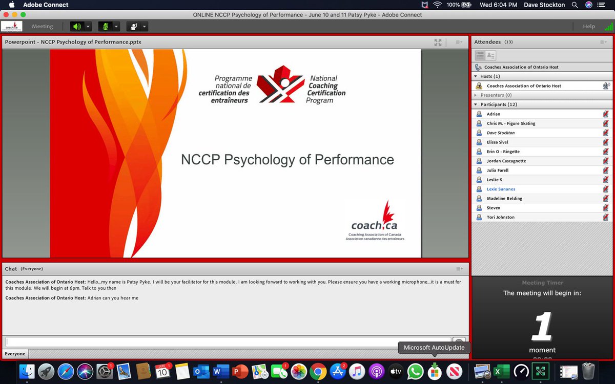Image resolution: width=615 pixels, height=384 pixels.
Task: Click the microphone icon beside Coaches Association Host
Action: point(606,86)
